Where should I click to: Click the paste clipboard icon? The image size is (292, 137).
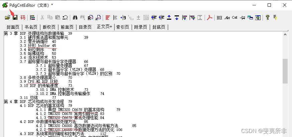coord(58,17)
